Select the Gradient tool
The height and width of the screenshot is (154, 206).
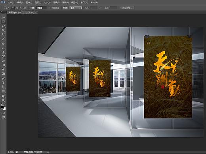tap(3, 65)
